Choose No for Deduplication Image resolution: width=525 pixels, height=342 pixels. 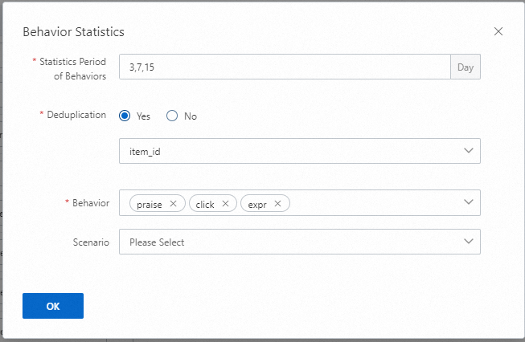[x=172, y=116]
